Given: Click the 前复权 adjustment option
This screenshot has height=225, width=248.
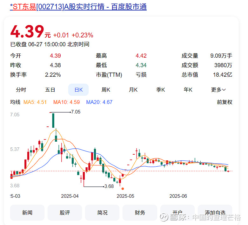Looking at the screenshot, I should coord(225,102).
